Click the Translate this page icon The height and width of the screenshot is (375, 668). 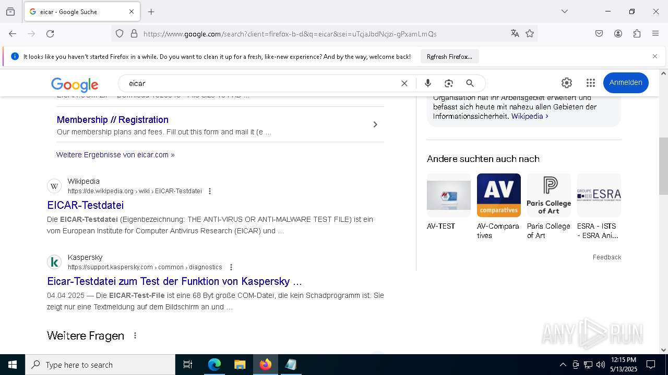click(x=515, y=33)
